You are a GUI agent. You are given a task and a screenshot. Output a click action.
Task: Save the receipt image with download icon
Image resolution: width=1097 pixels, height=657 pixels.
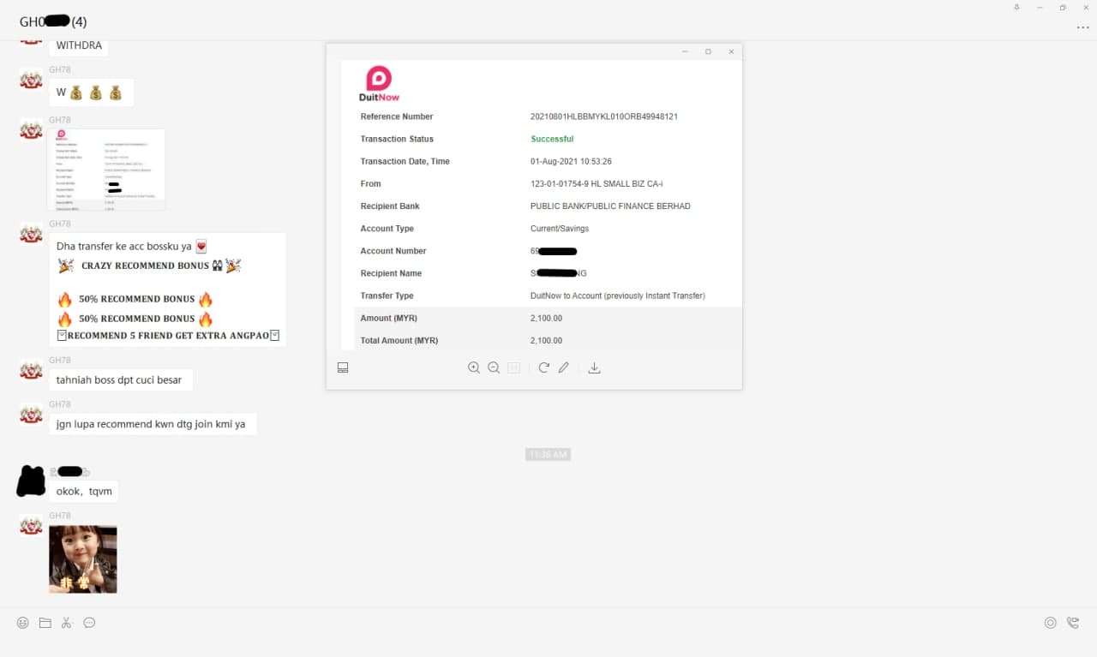click(x=594, y=367)
